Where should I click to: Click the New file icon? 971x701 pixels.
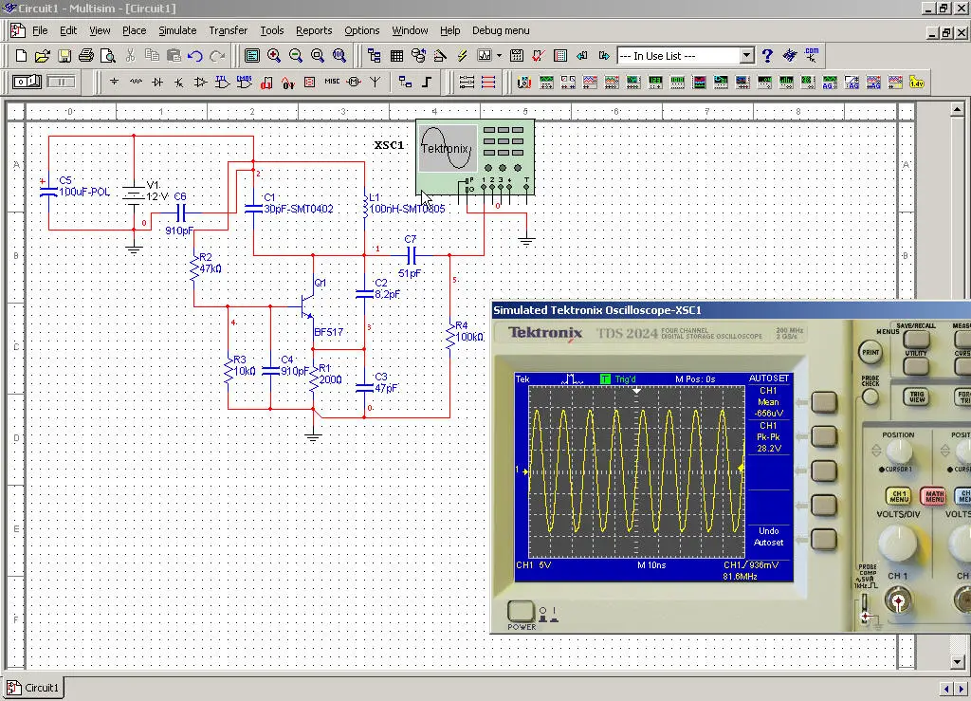click(x=21, y=56)
